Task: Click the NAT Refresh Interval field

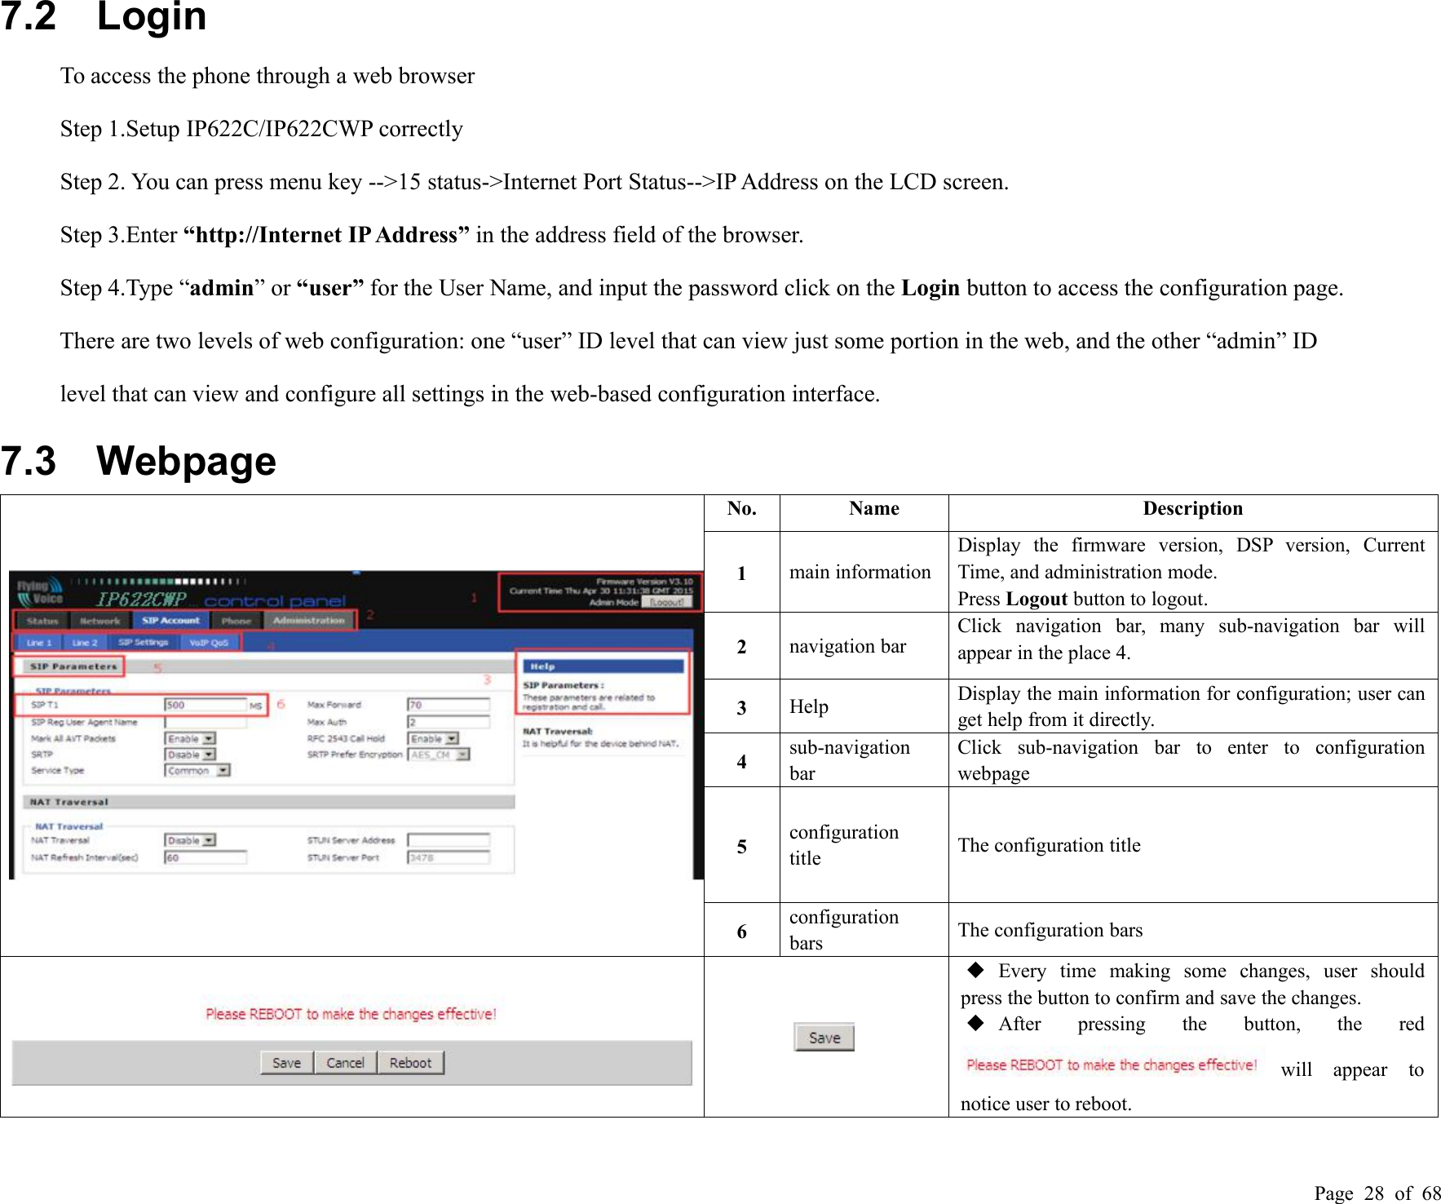Action: (206, 857)
